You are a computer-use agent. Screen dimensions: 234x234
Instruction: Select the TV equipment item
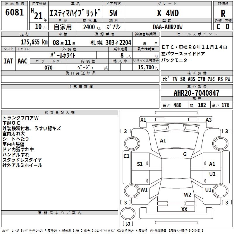tap(175, 79)
